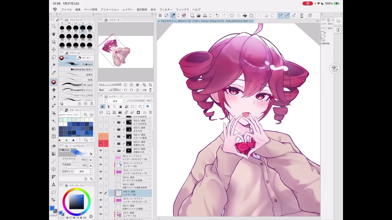Hide the 右腕まとめ folder
This screenshot has height=220, width=392.
pyautogui.click(x=100, y=150)
